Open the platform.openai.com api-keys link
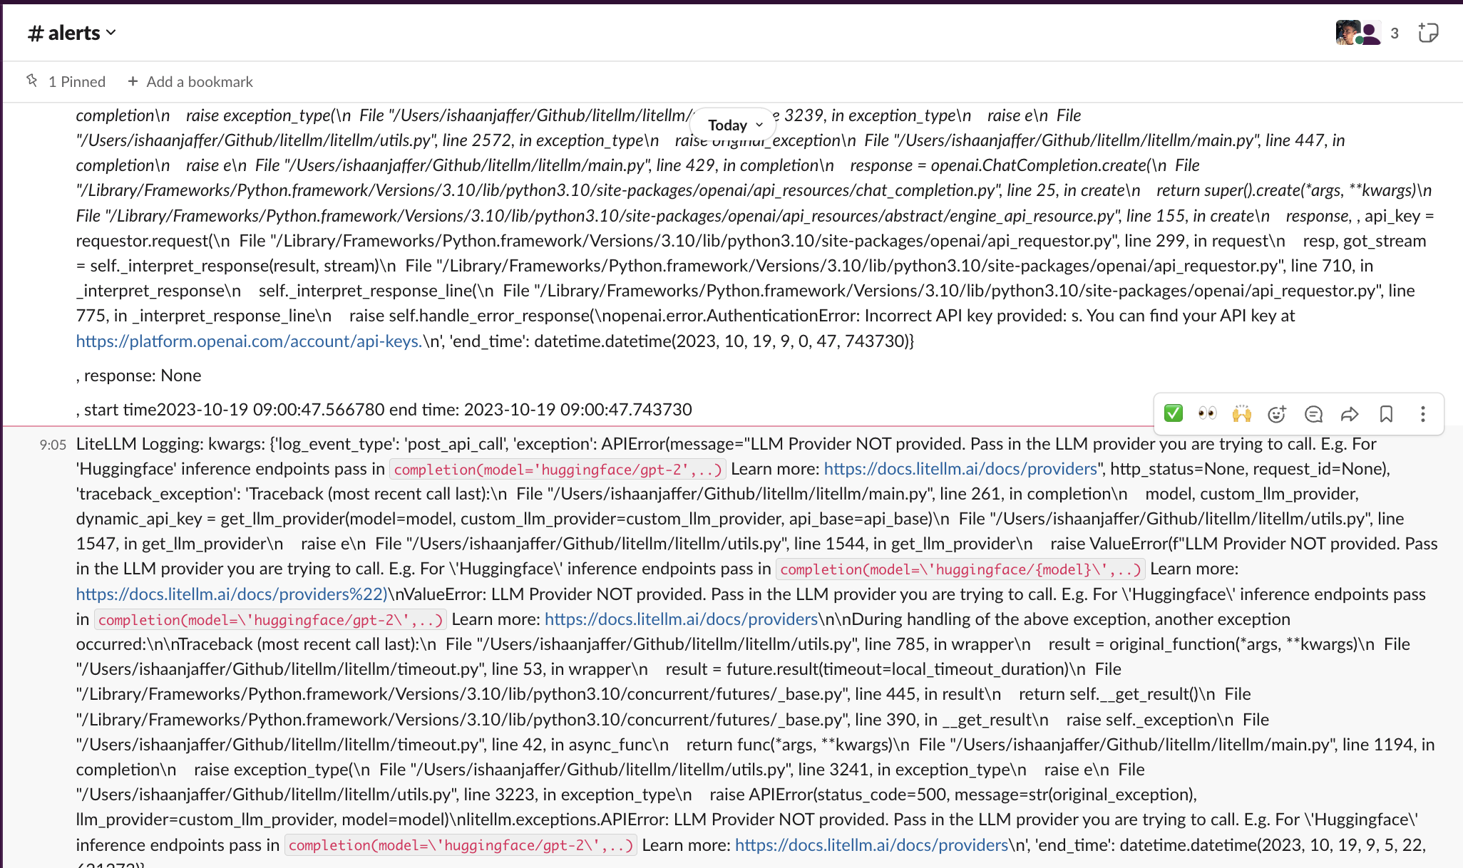This screenshot has width=1463, height=868. click(249, 341)
